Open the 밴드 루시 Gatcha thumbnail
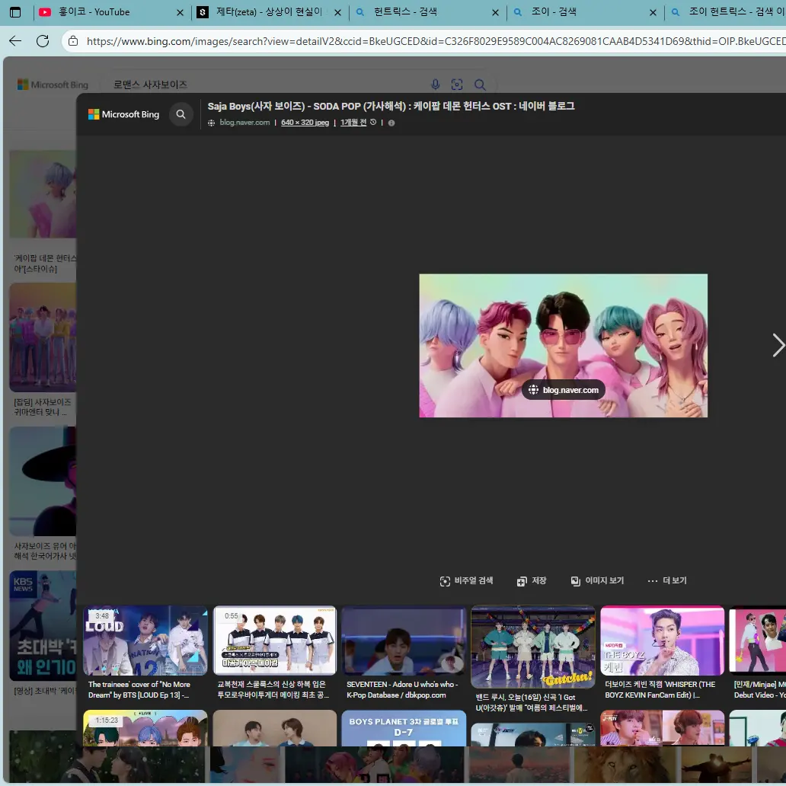 coord(533,647)
